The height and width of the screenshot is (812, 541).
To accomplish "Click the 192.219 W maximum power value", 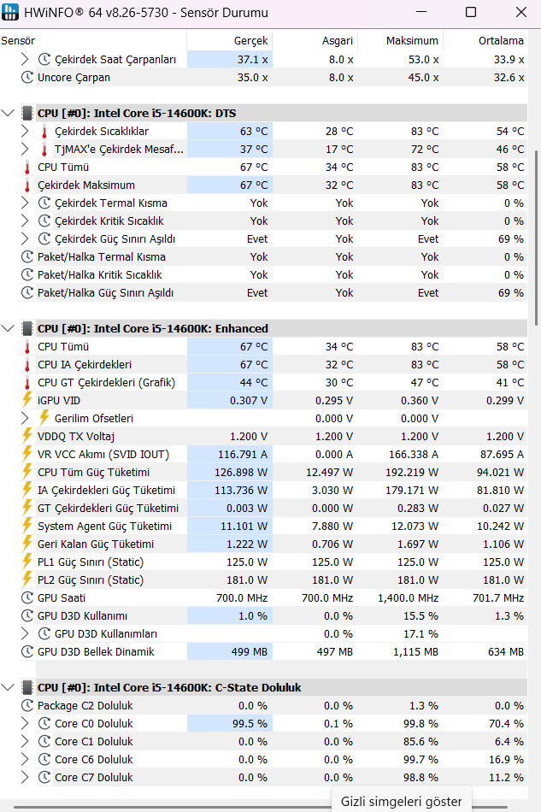I will point(412,473).
